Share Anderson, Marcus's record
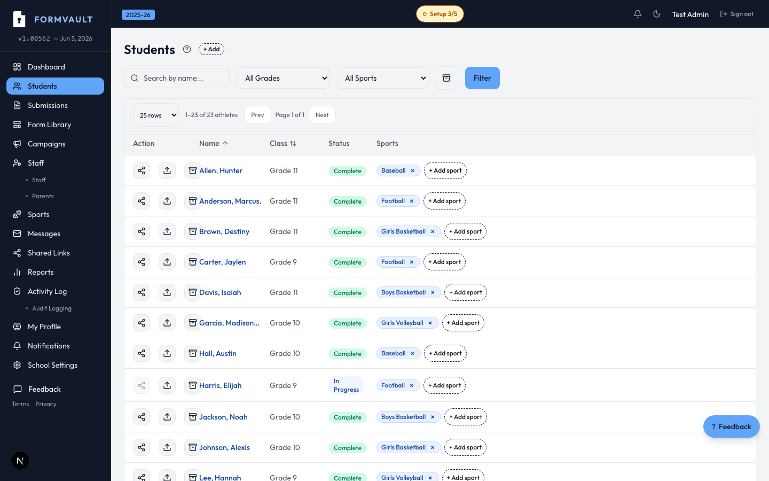Screen dimensions: 769x481 pos(142,201)
